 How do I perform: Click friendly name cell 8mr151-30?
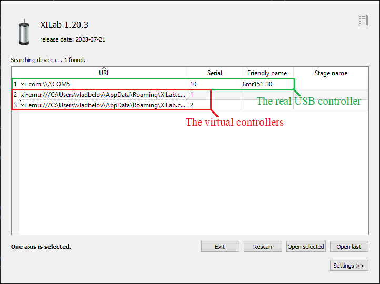[x=267, y=84]
